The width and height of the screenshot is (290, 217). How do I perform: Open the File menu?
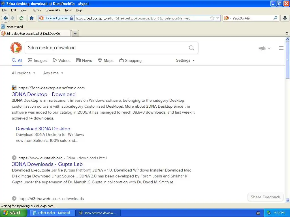[4, 10]
